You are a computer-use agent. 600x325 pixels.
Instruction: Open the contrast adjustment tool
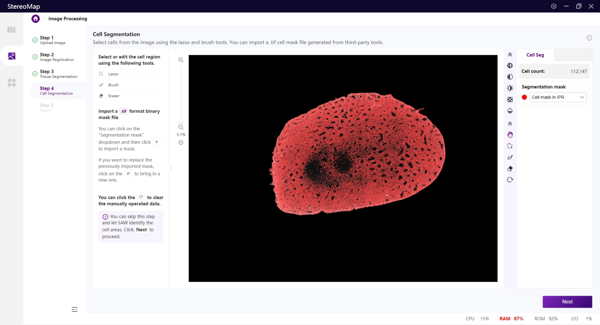point(510,77)
